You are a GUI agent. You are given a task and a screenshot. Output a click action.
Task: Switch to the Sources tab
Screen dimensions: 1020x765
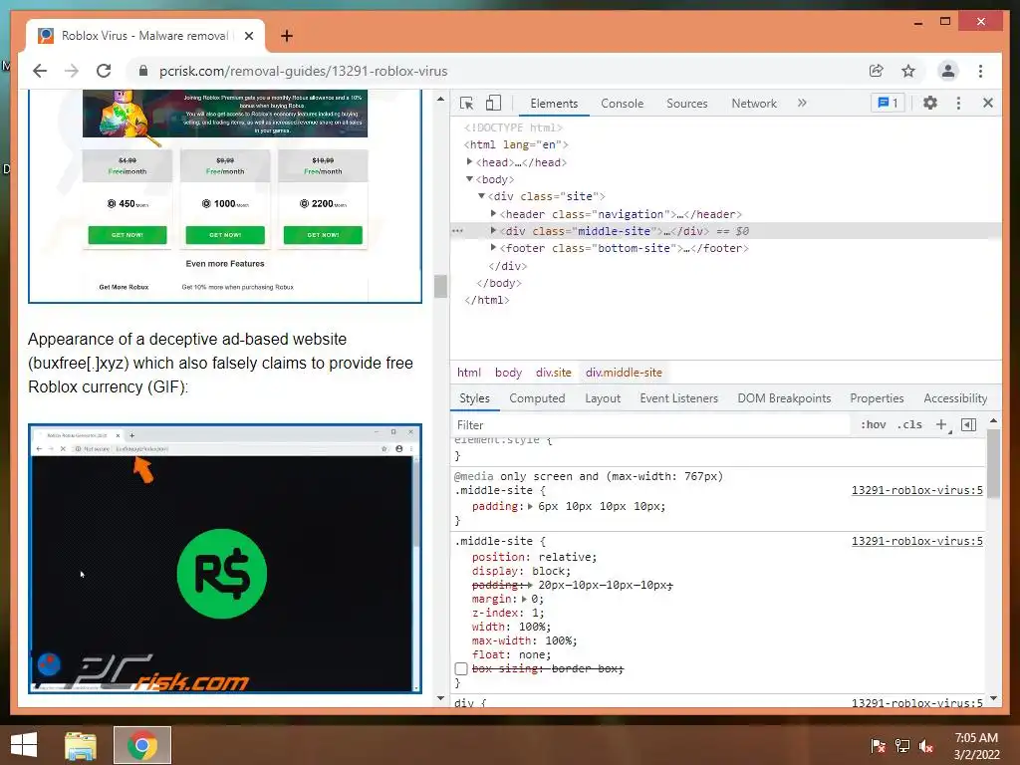pyautogui.click(x=687, y=104)
